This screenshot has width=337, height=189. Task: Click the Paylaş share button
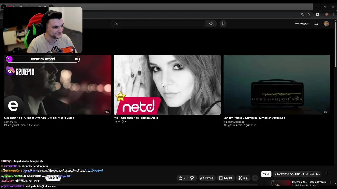click(x=206, y=178)
